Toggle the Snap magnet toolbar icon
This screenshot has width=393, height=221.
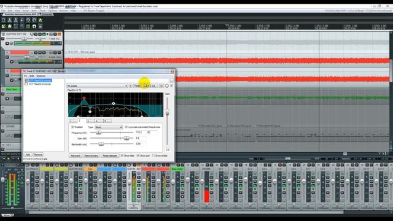(x=34, y=26)
